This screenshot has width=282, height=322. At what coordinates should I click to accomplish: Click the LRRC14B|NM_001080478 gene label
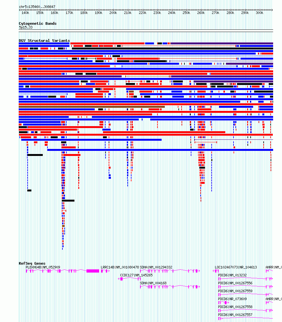120,267
